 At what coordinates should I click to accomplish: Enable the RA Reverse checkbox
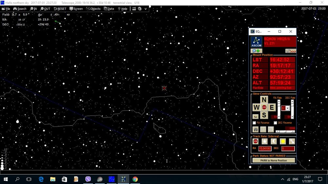click(x=254, y=123)
